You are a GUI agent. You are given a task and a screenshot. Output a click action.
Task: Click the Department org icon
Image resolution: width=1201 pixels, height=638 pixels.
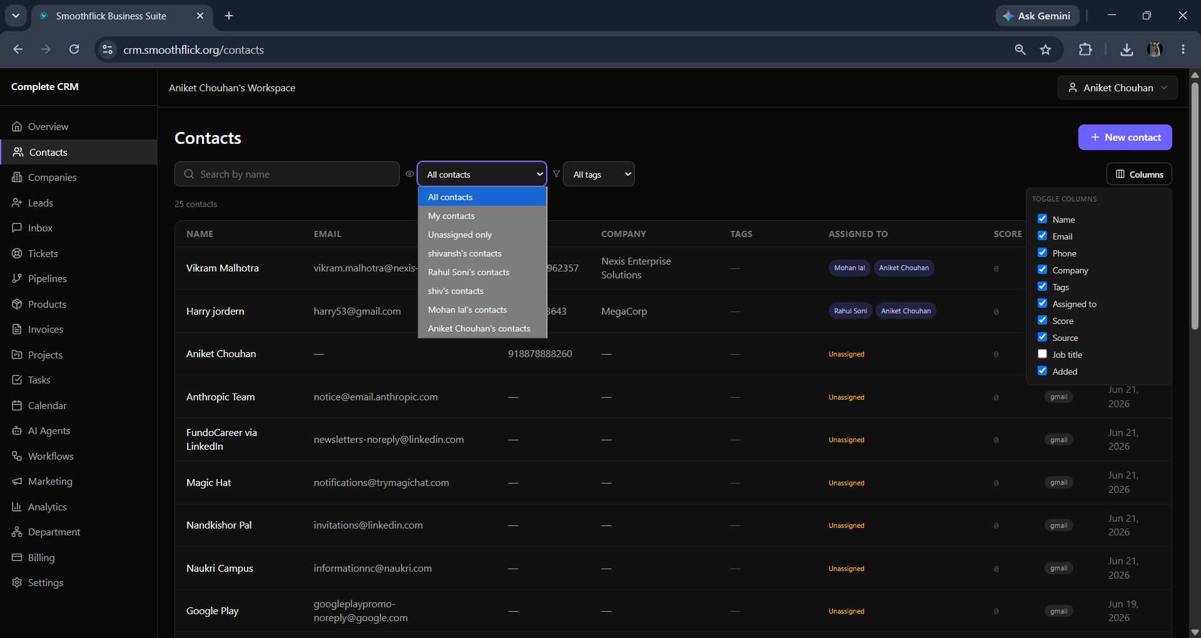click(x=17, y=532)
